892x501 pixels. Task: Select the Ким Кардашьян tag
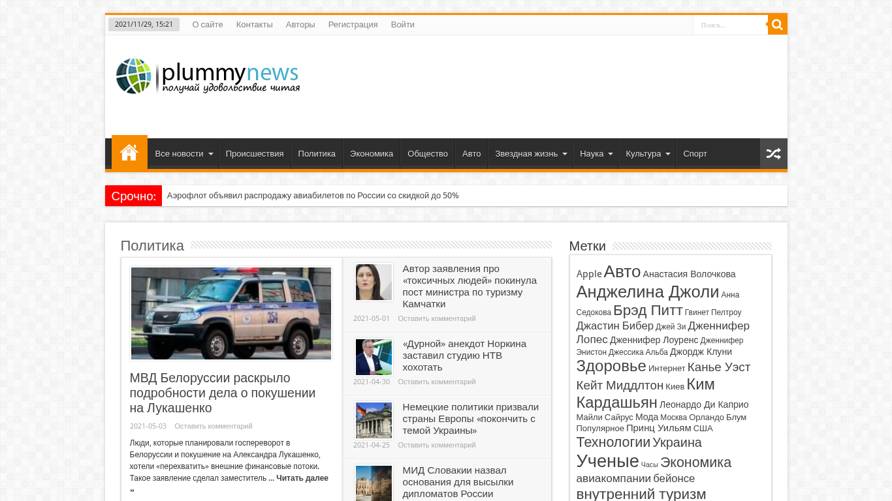coord(645,393)
